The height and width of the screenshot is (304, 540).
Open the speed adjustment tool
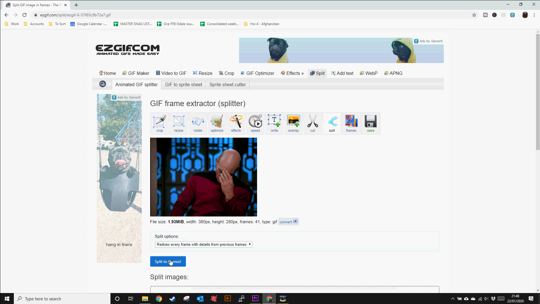(255, 123)
